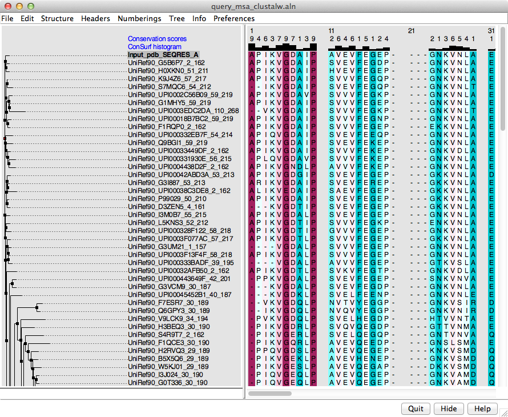508x417 pixels.
Task: Click the Conservation scores header label
Action: 157,39
